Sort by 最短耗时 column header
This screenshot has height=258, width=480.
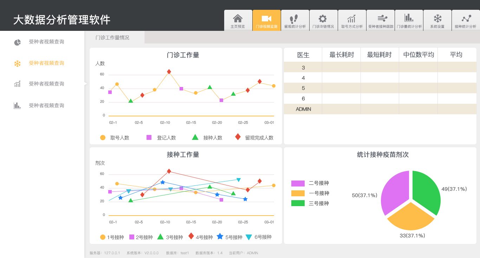pos(380,55)
